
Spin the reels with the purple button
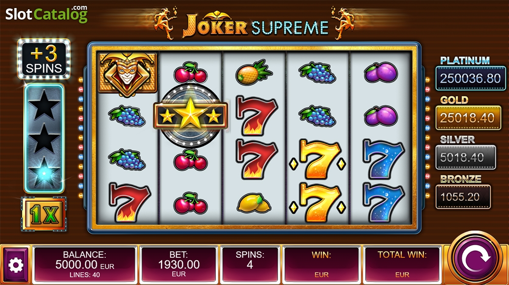(x=478, y=259)
